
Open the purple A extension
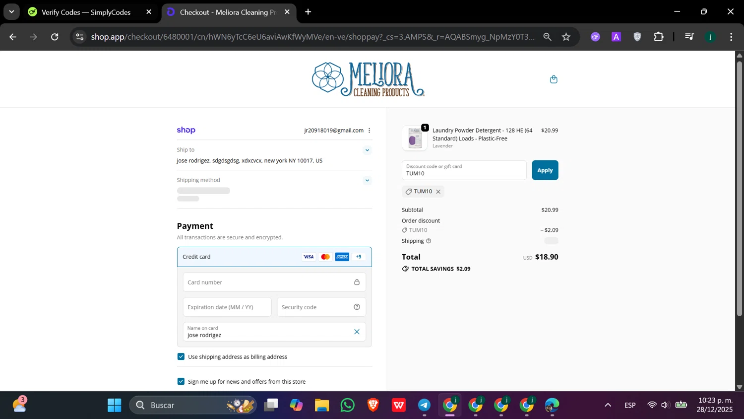point(616,37)
